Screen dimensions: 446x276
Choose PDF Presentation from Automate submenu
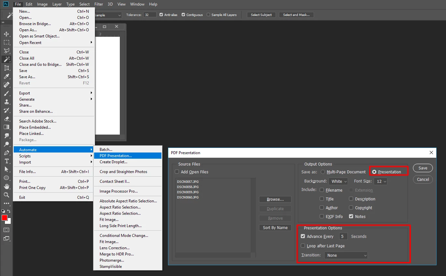coord(128,156)
